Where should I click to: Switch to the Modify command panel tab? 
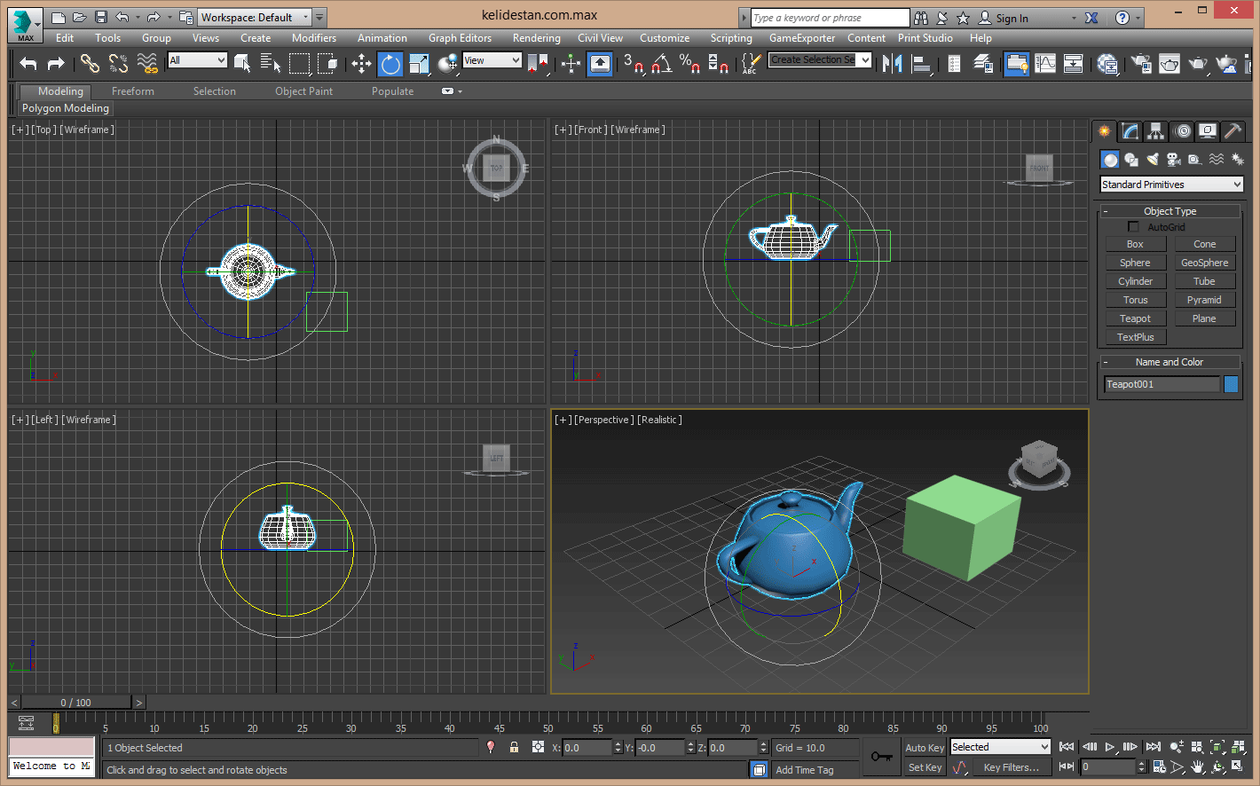tap(1130, 131)
